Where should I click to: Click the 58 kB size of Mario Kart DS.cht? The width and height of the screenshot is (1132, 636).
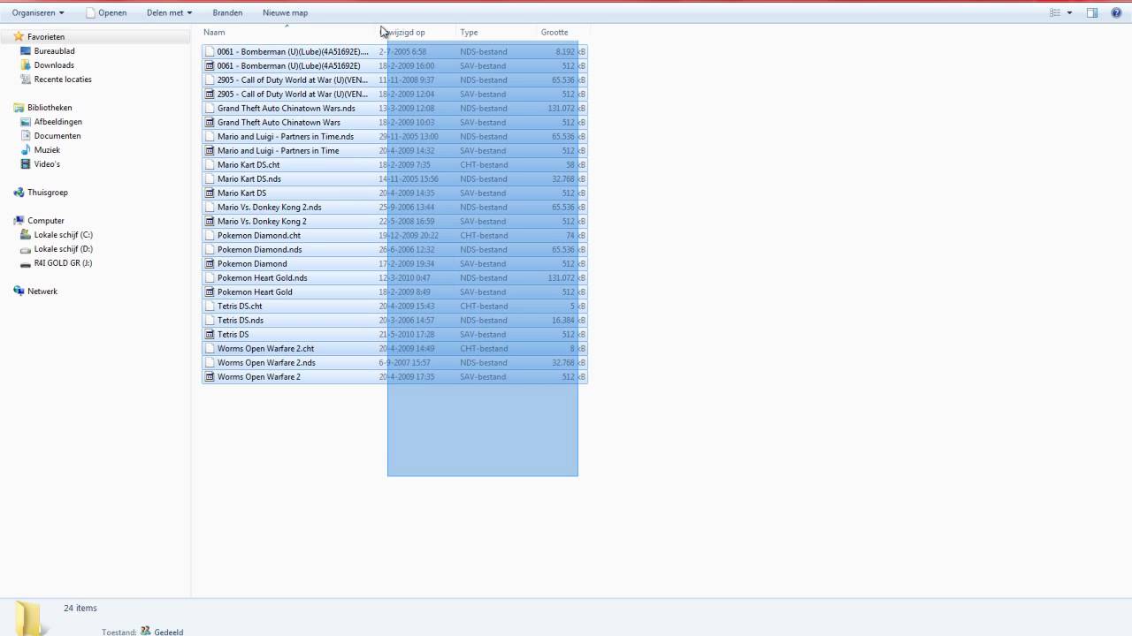tap(576, 164)
